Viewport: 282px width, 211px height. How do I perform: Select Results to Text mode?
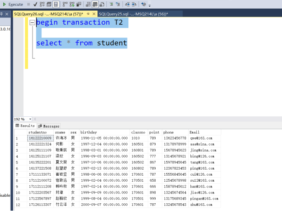coord(88,4)
